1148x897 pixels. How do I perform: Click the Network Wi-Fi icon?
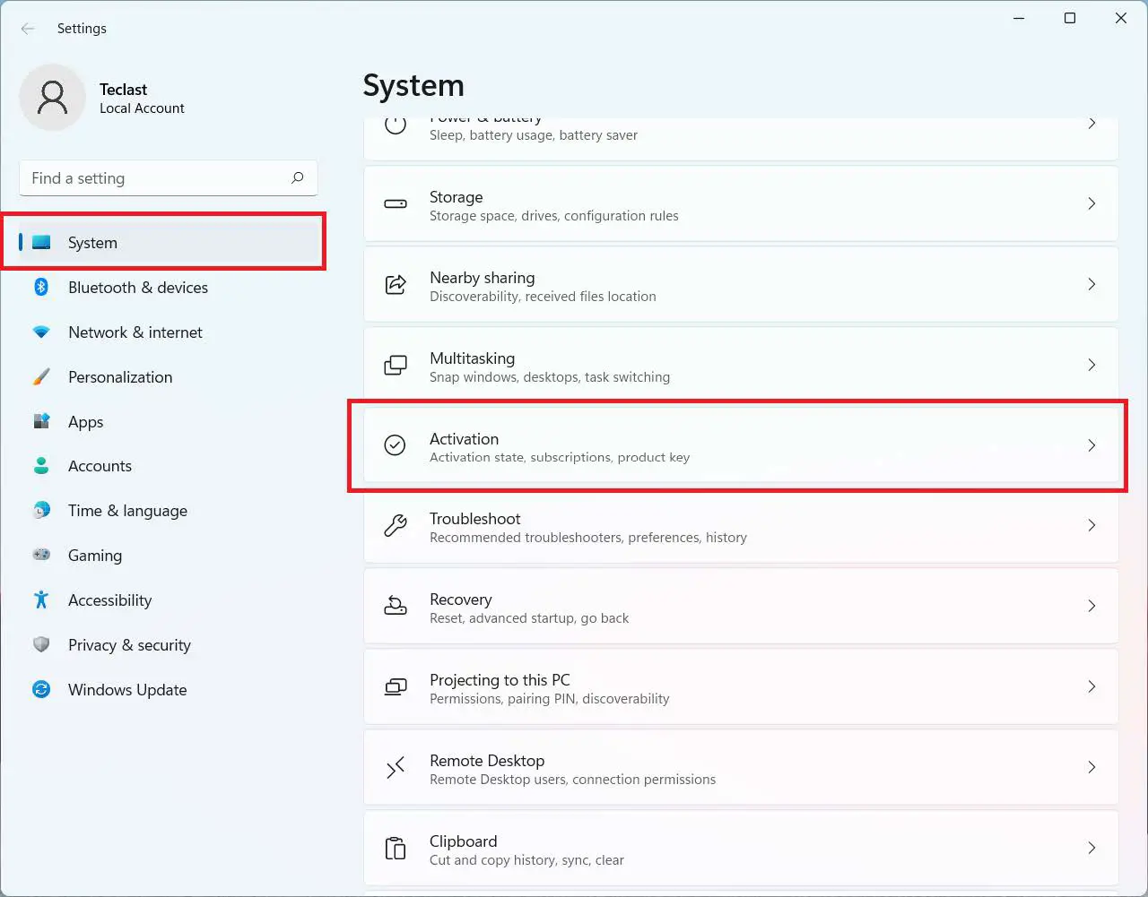coord(41,332)
